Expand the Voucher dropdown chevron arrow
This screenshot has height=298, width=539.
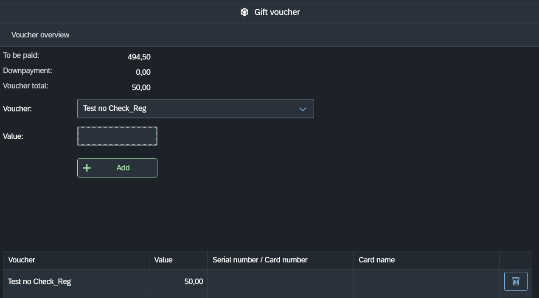pyautogui.click(x=303, y=109)
